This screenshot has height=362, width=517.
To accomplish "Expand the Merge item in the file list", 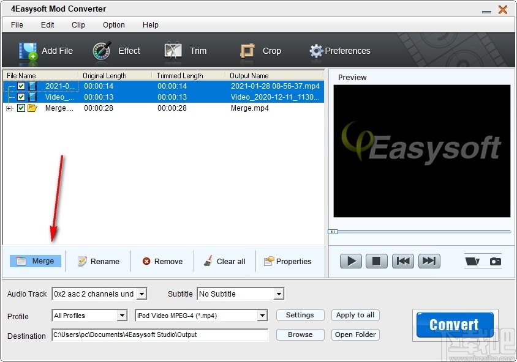I will coord(8,108).
